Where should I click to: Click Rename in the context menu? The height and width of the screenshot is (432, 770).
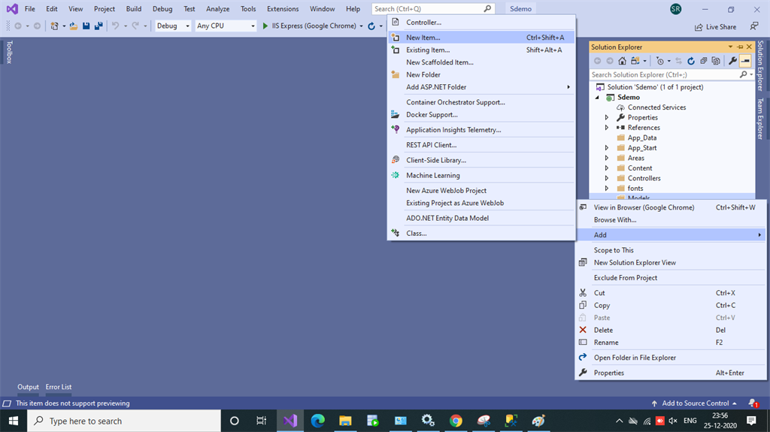[x=671, y=342]
